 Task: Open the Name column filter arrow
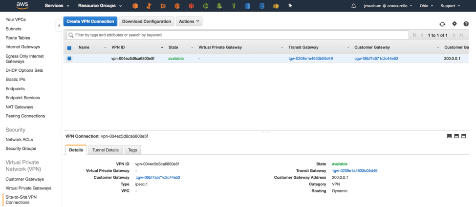pos(105,47)
